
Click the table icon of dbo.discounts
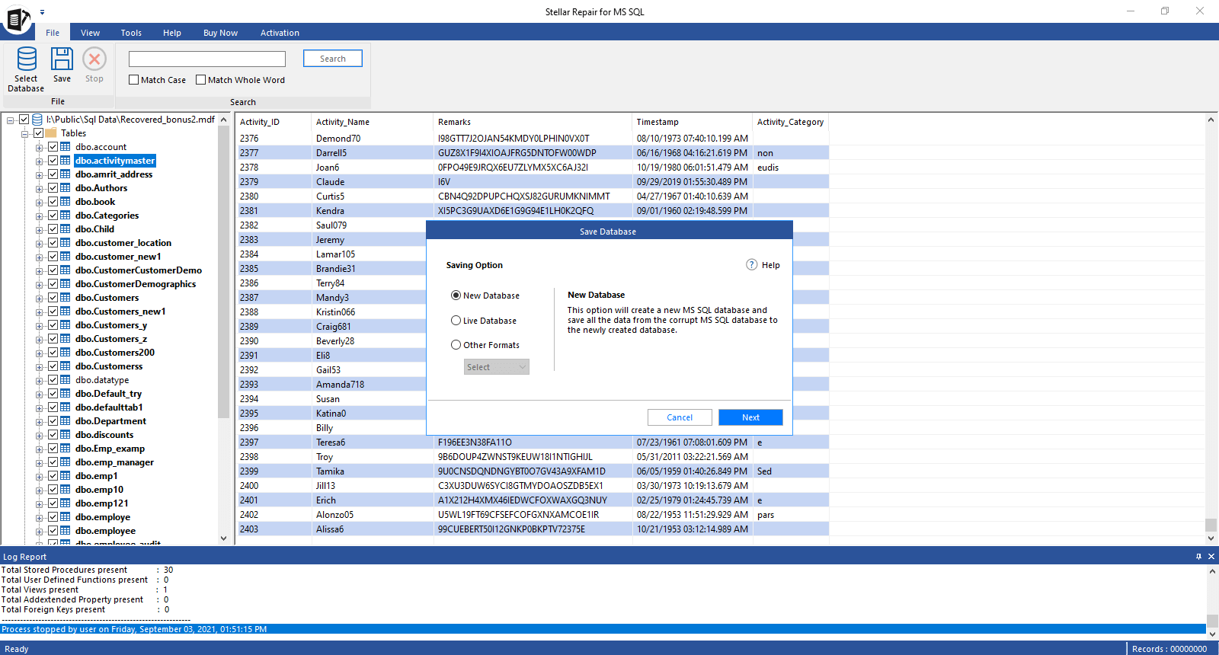point(66,435)
